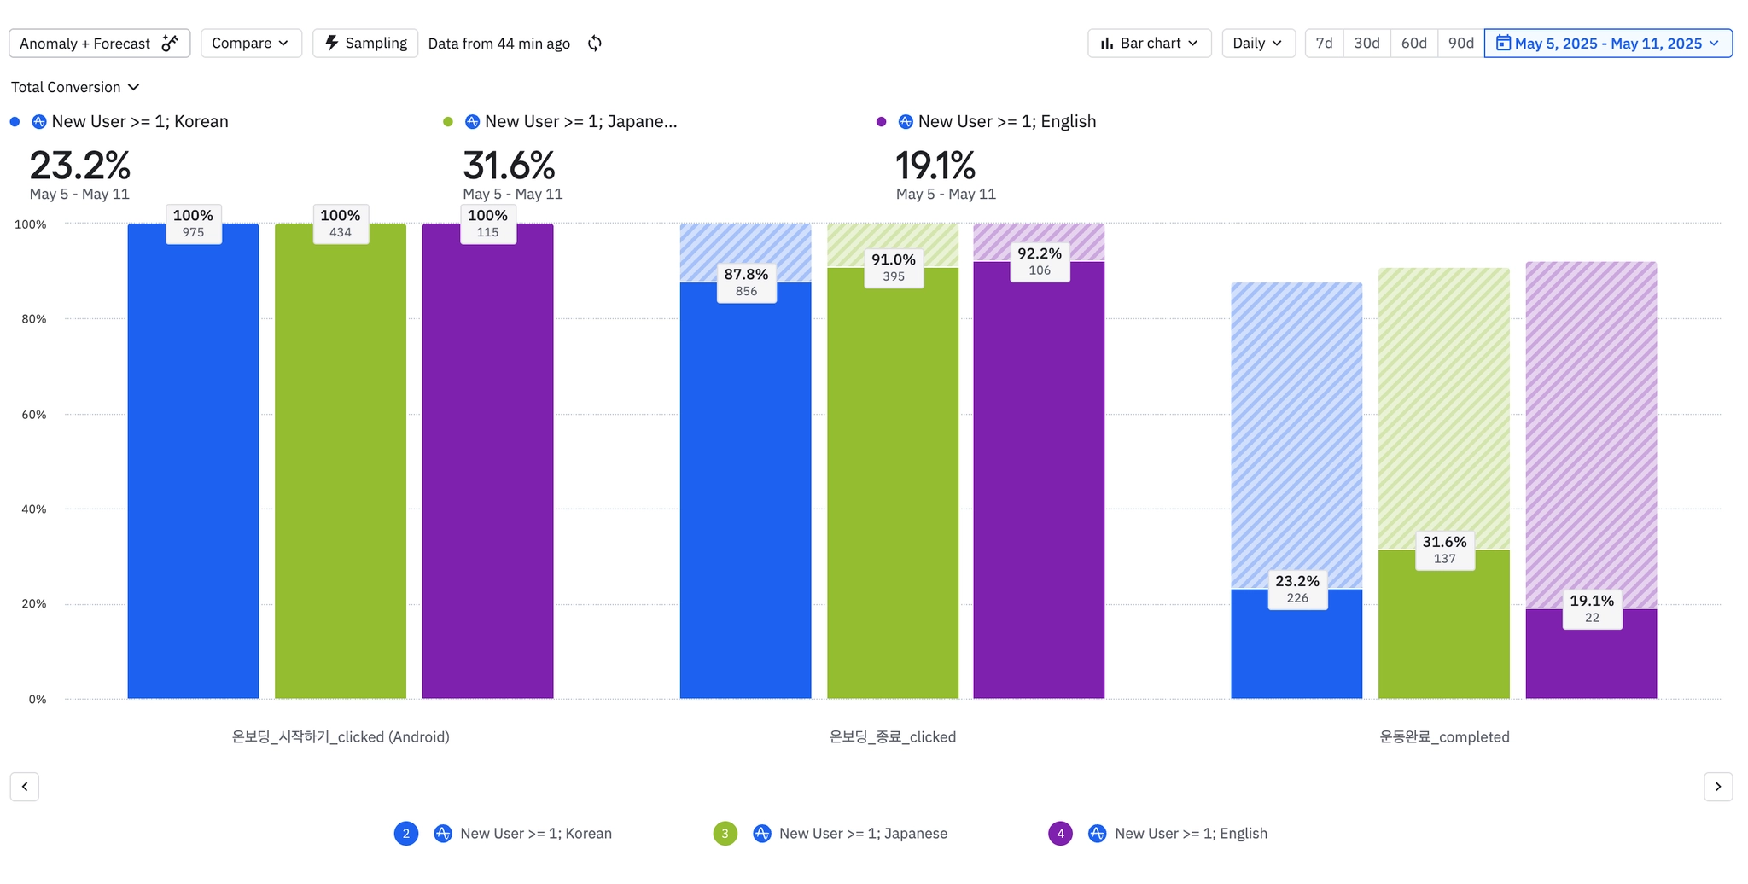The image size is (1748, 884).
Task: Click the refresh data icon
Action: coord(595,44)
